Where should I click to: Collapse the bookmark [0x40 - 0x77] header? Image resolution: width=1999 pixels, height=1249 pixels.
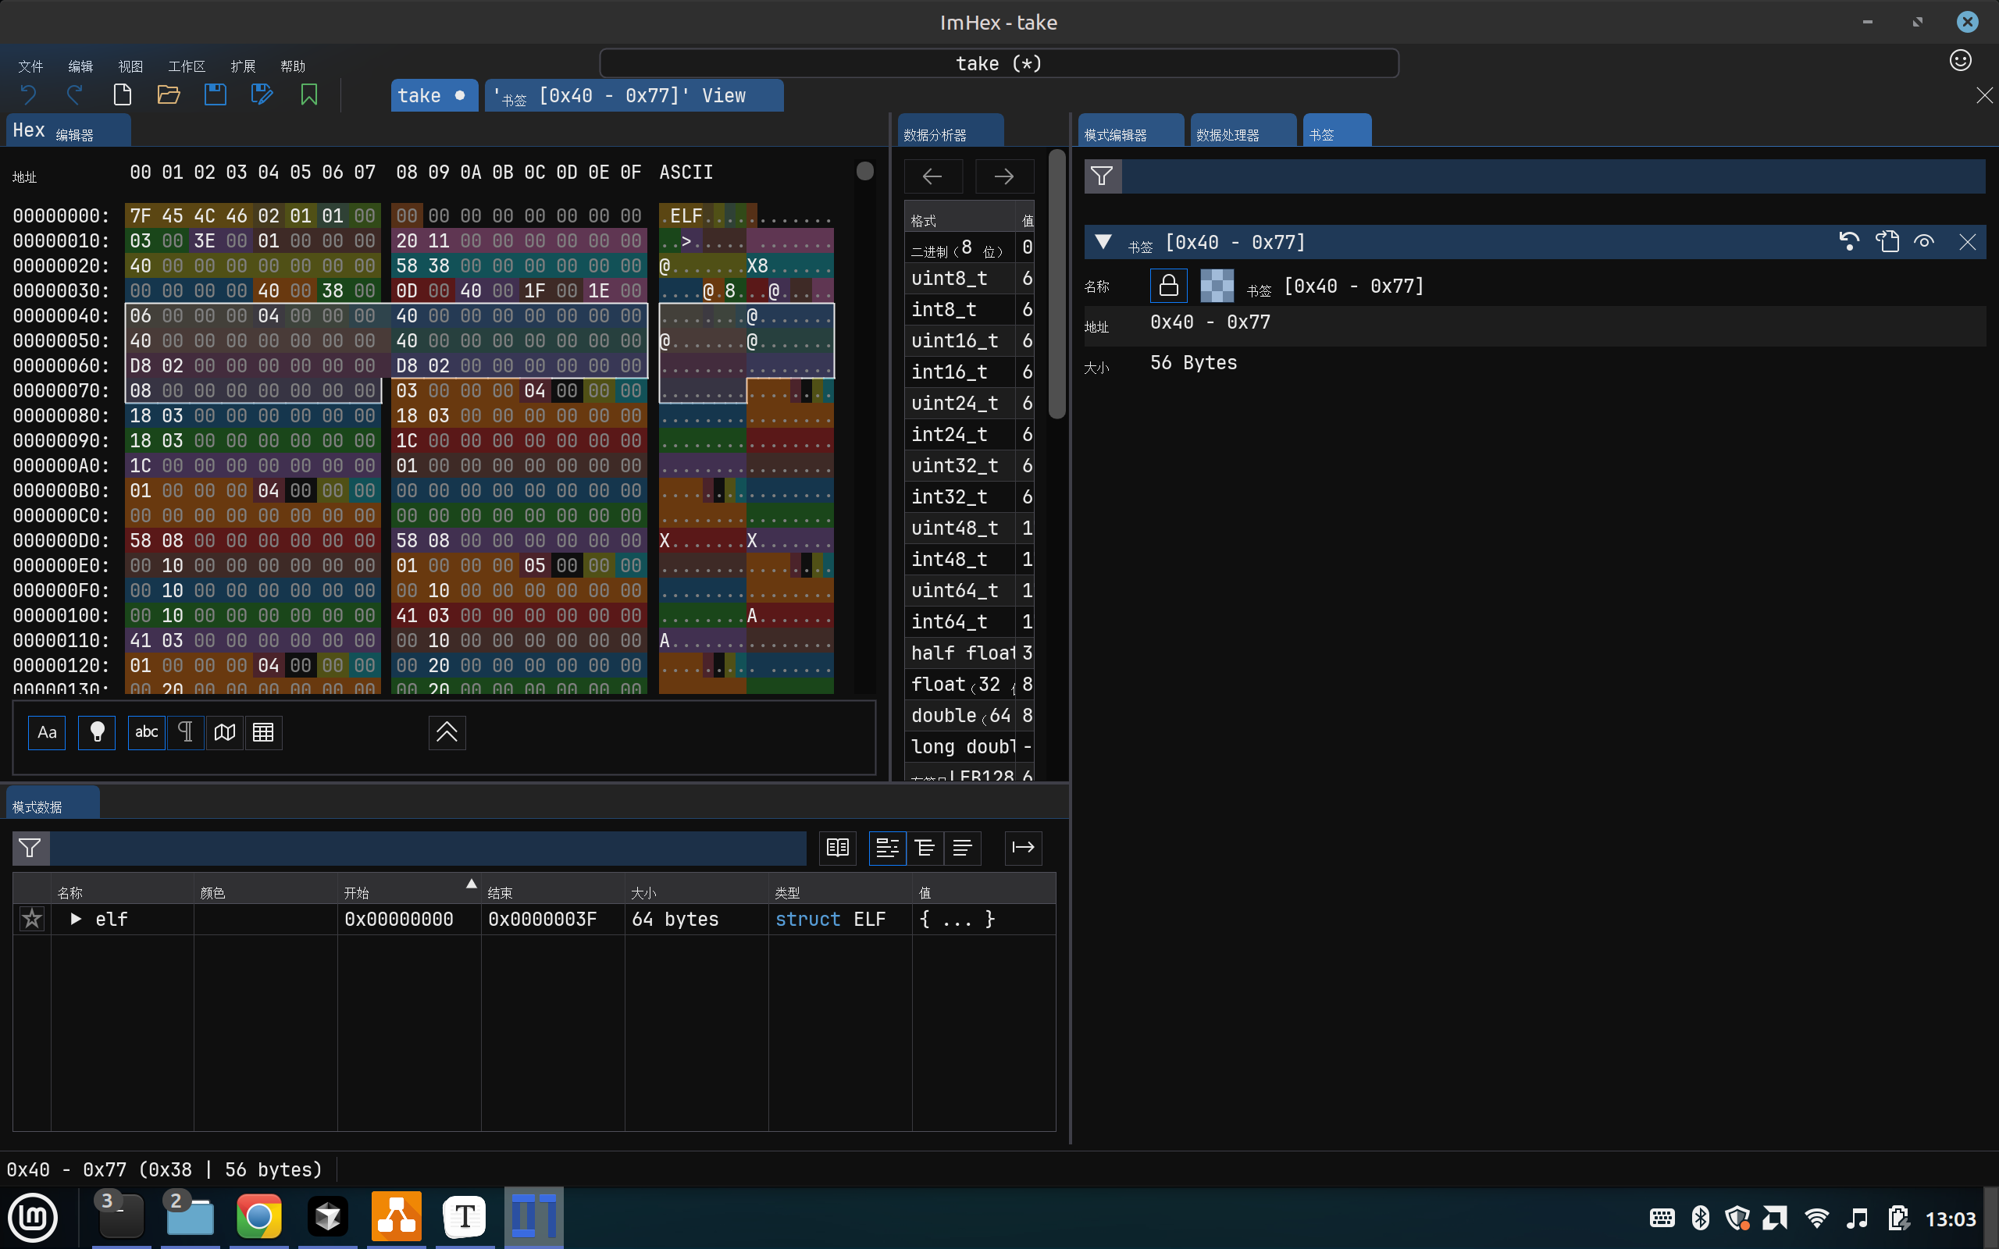click(x=1103, y=242)
